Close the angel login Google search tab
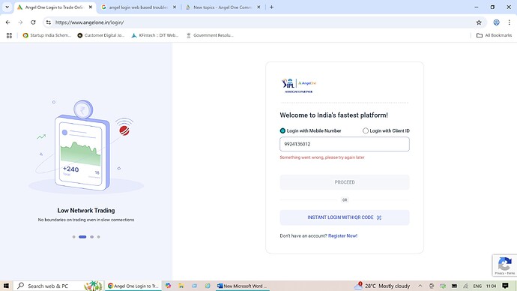The height and width of the screenshot is (291, 517). (175, 7)
